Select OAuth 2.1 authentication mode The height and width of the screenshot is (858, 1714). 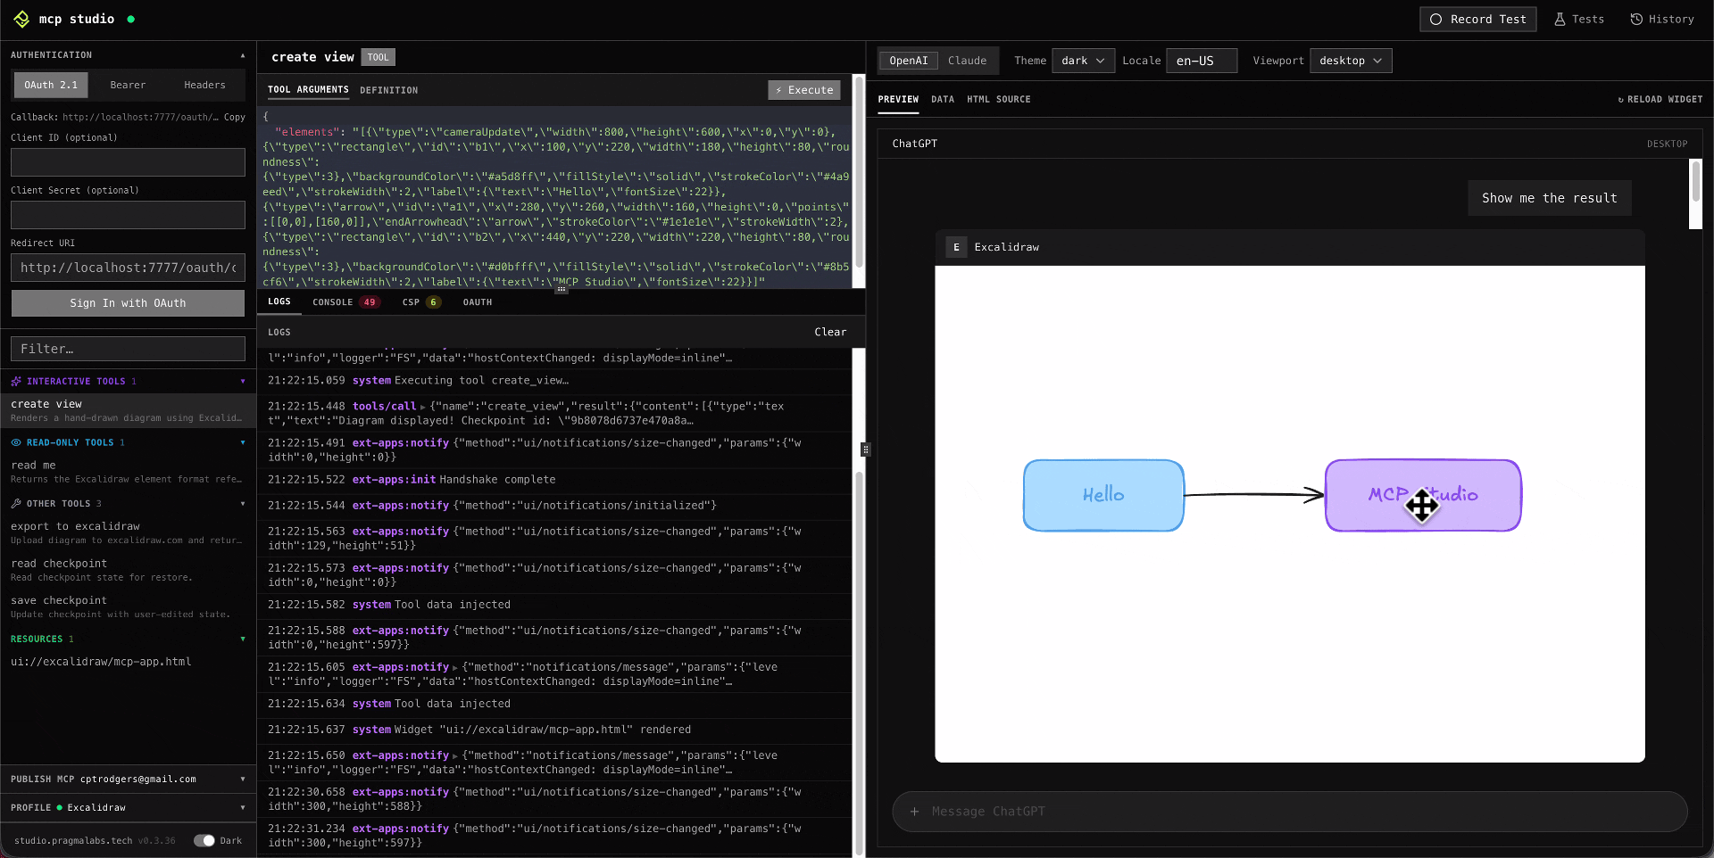[51, 85]
